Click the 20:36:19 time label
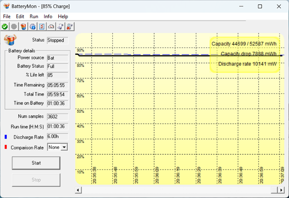The width and height of the screenshot is (289, 198). tap(178, 175)
